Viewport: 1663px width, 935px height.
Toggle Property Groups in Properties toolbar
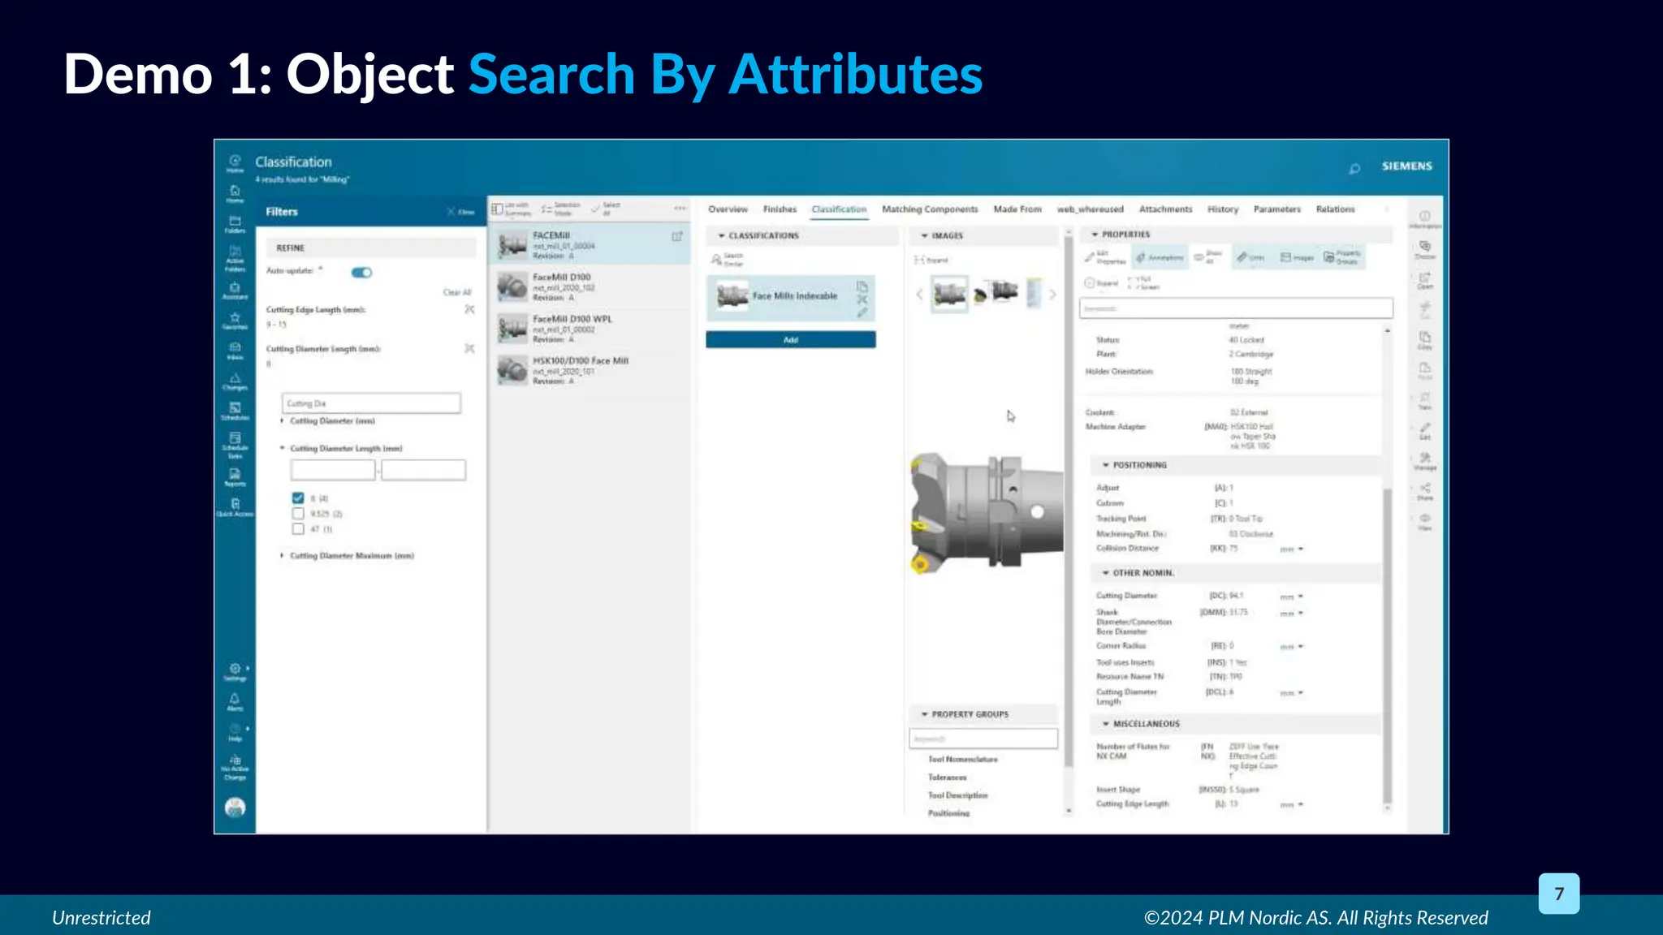[1341, 257]
